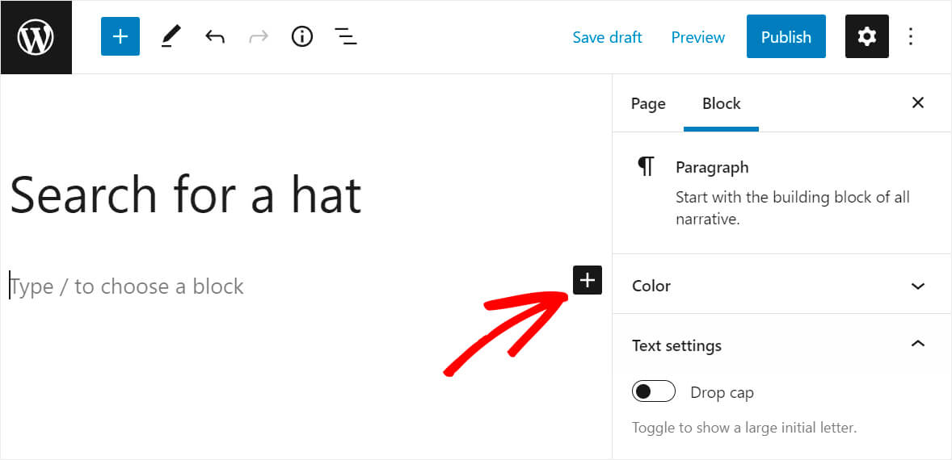The height and width of the screenshot is (460, 952).
Task: Toggle the Settings gear sidebar
Action: (x=866, y=36)
